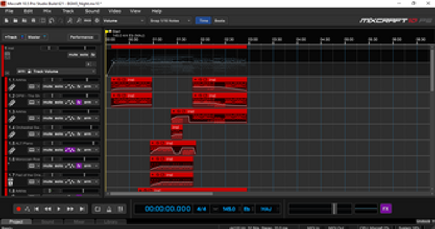The height and width of the screenshot is (229, 435).
Task: Click the instrument icon of track 1.5
Action: pyautogui.click(x=12, y=150)
